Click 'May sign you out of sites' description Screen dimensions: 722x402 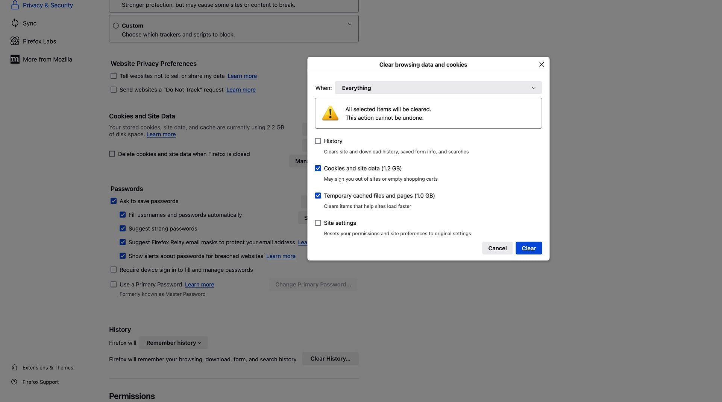(x=381, y=179)
